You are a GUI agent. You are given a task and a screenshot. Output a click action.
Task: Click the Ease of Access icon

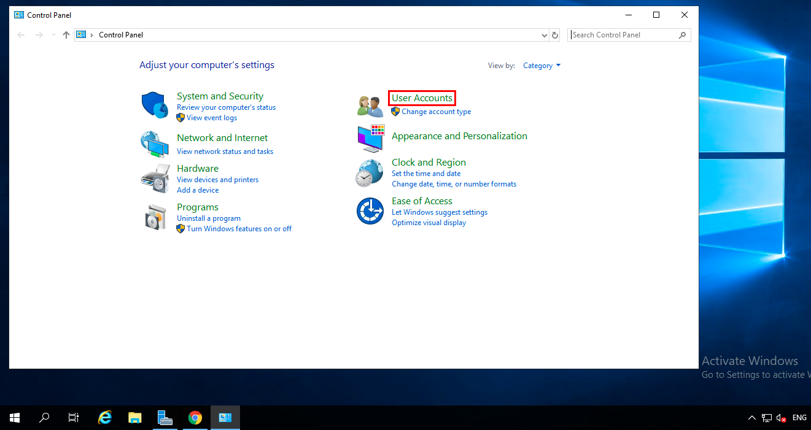[x=370, y=211]
